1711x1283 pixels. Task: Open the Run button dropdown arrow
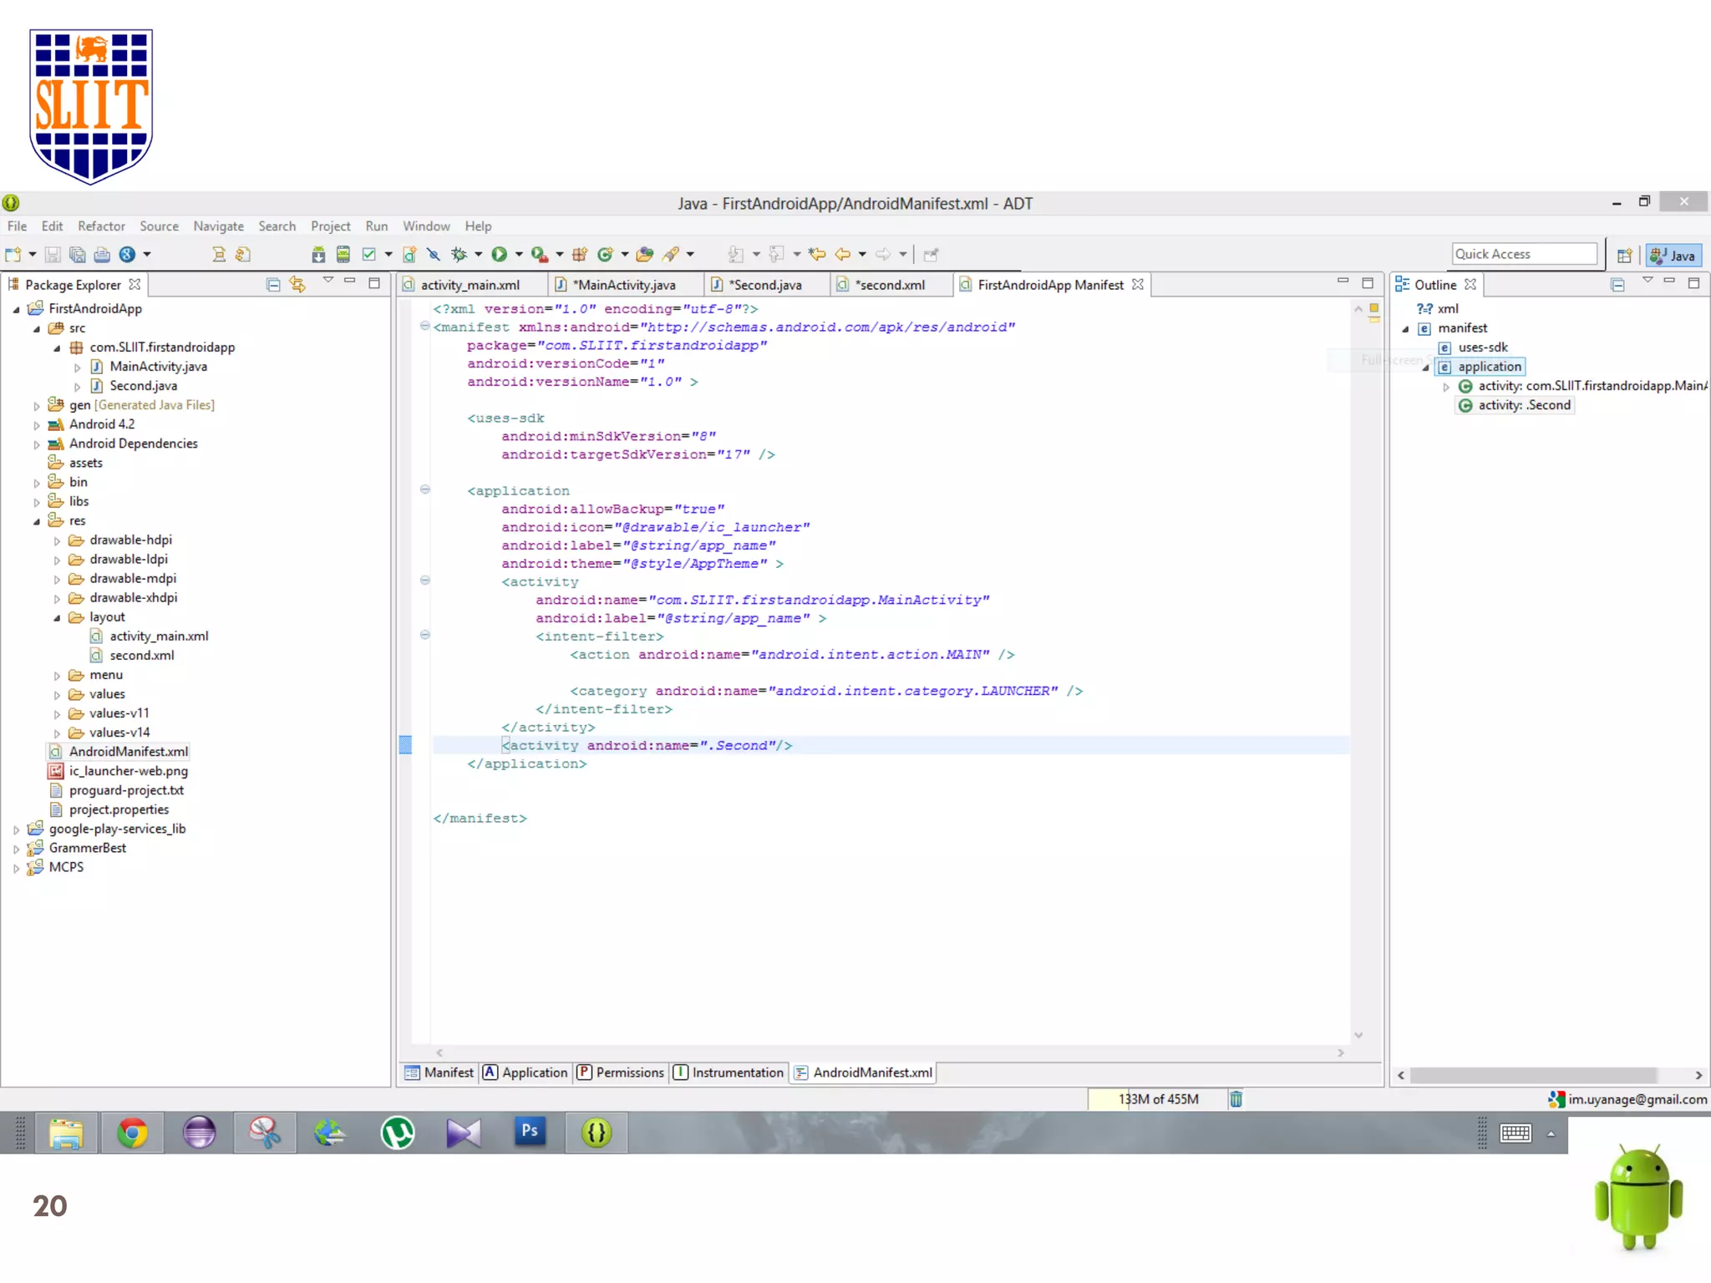point(519,254)
